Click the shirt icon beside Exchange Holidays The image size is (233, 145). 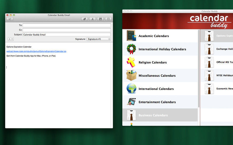tap(209, 49)
